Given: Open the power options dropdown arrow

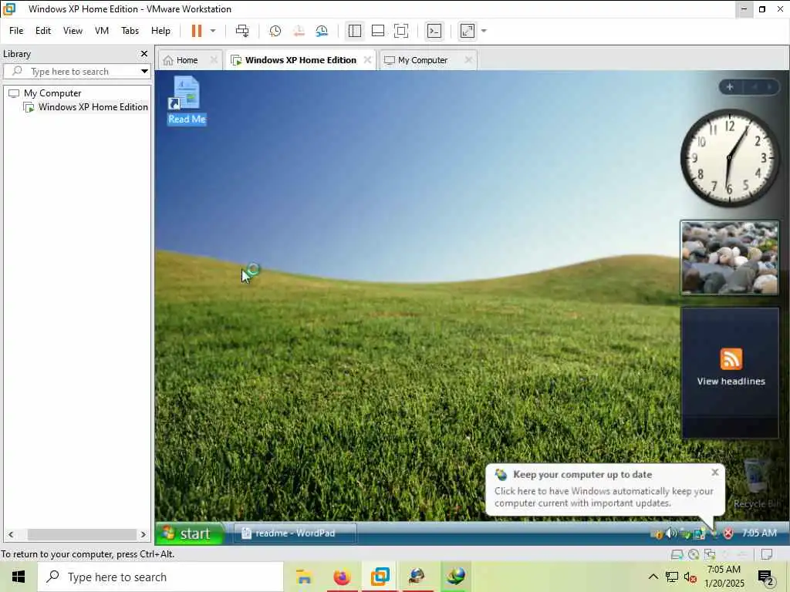Looking at the screenshot, I should [213, 31].
